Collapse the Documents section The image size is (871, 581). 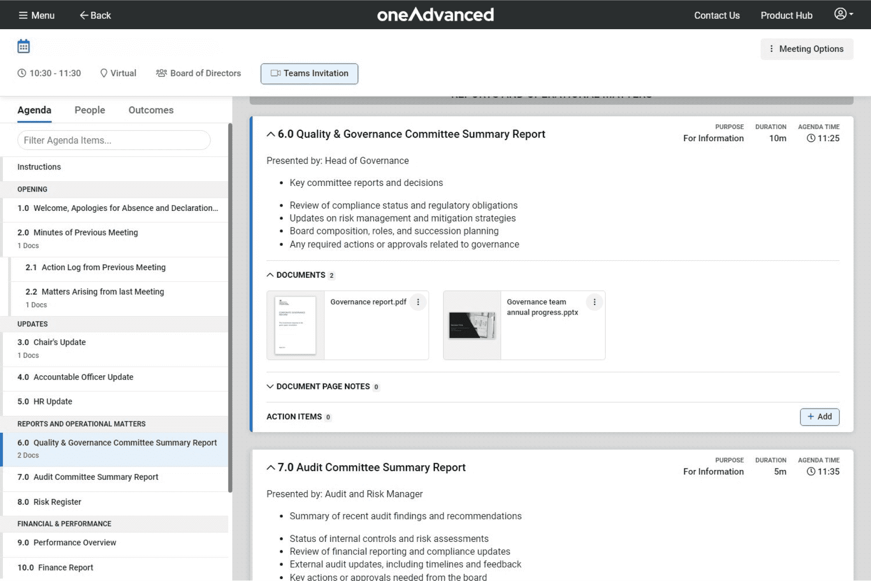pyautogui.click(x=270, y=275)
